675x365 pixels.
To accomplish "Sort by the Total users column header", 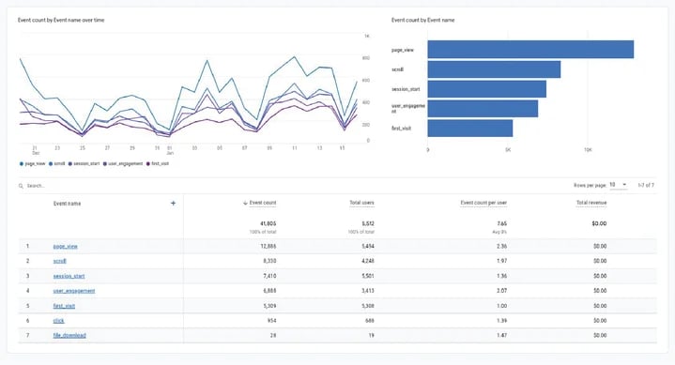I will (x=361, y=203).
